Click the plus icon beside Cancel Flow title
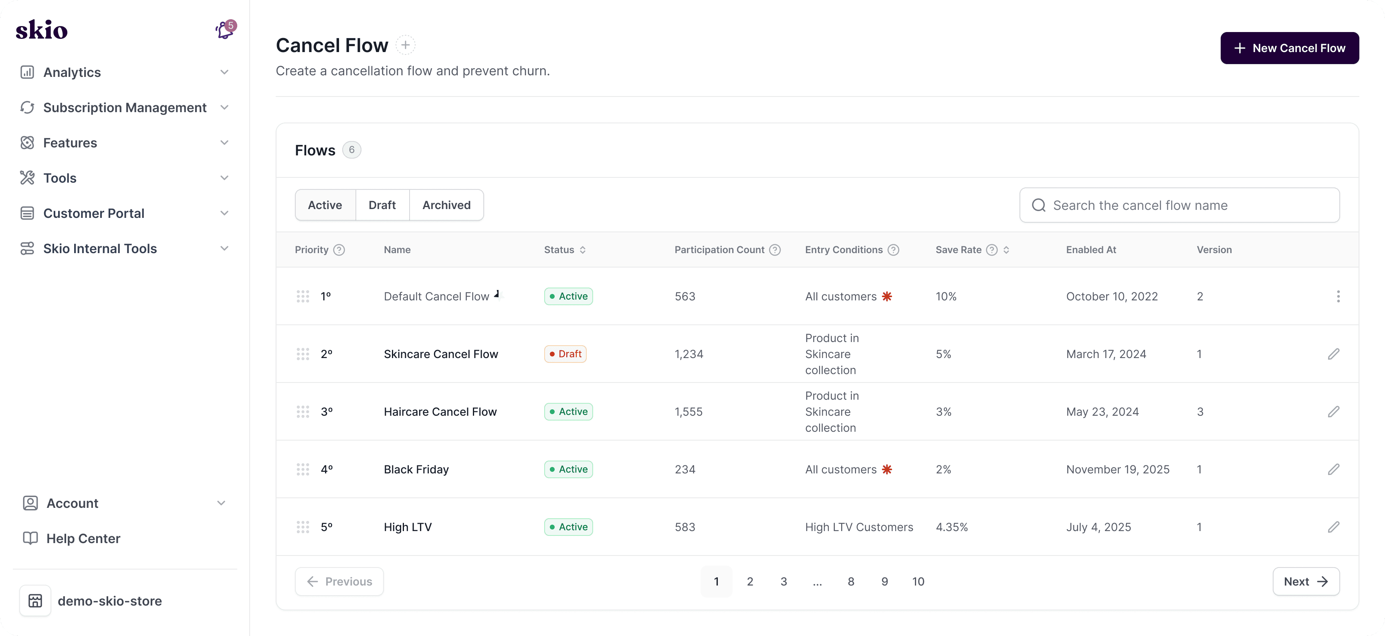Screen dimensions: 1385x636 click(x=406, y=45)
